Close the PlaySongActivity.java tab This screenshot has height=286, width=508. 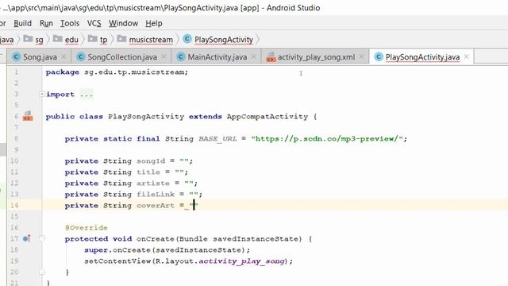click(x=467, y=56)
